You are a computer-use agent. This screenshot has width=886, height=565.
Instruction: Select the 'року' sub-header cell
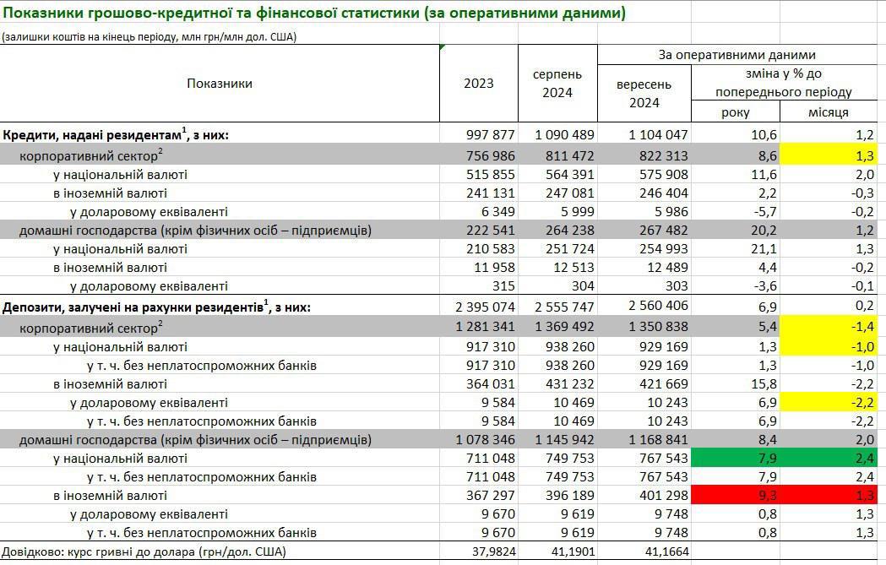735,111
